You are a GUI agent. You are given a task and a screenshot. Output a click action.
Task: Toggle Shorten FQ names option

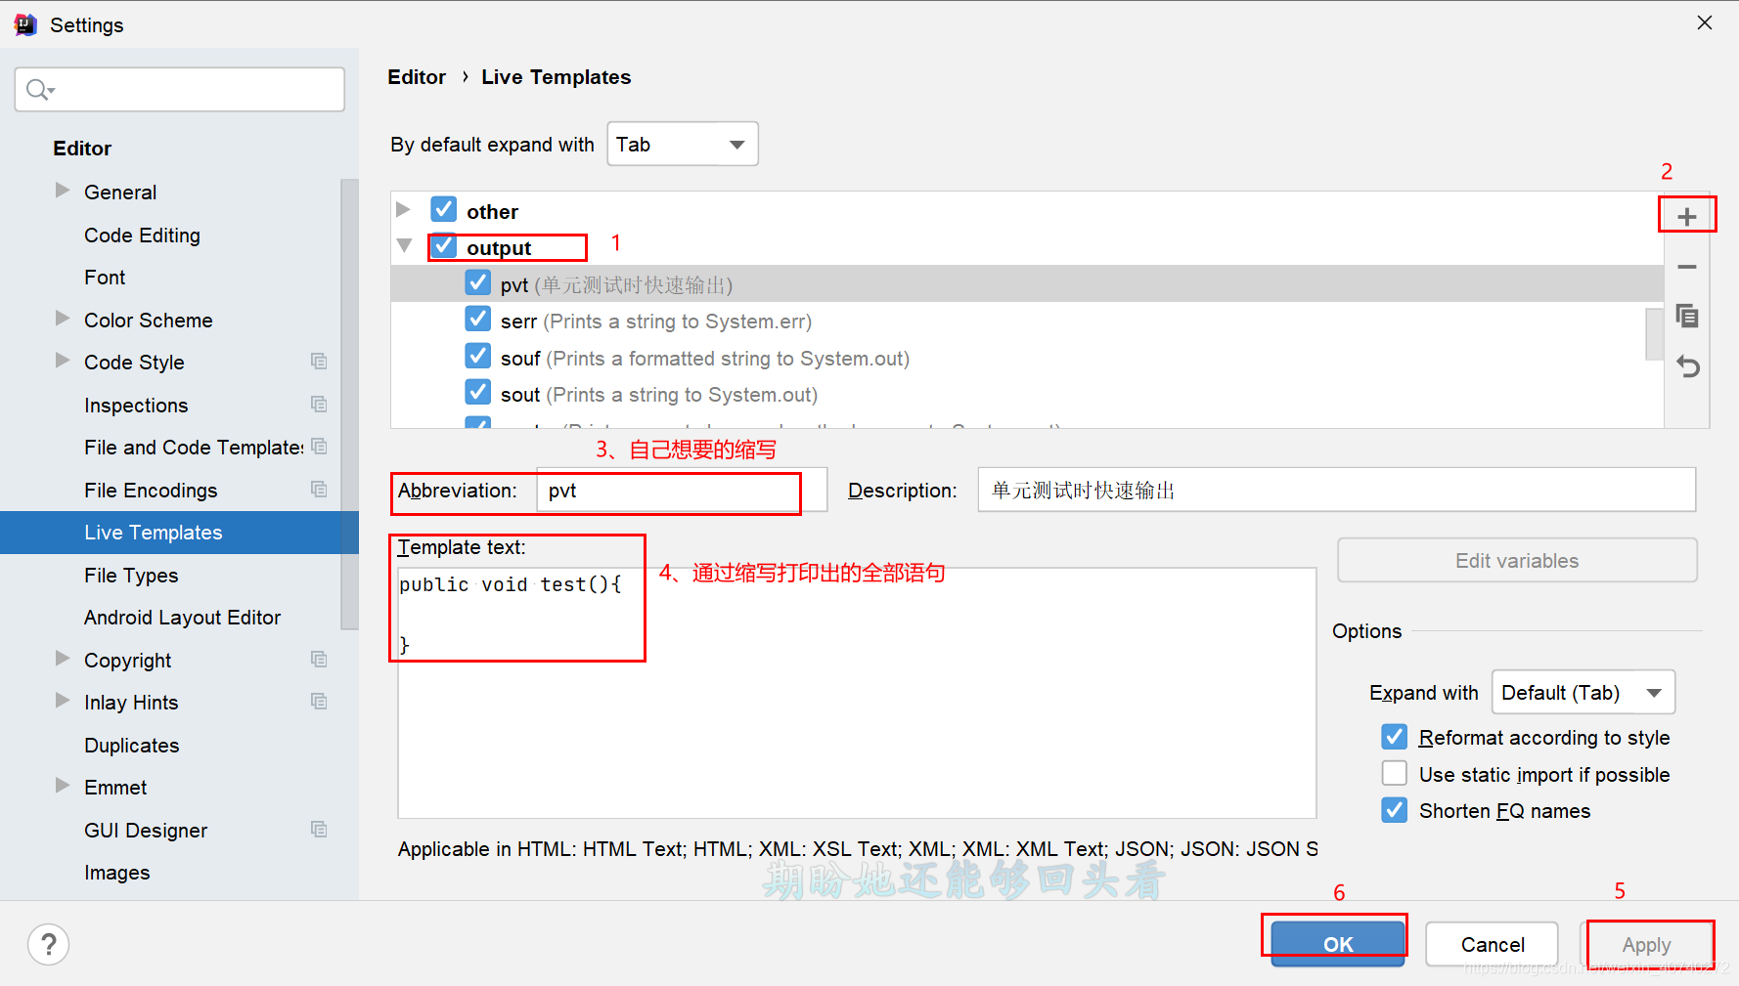[x=1395, y=810]
